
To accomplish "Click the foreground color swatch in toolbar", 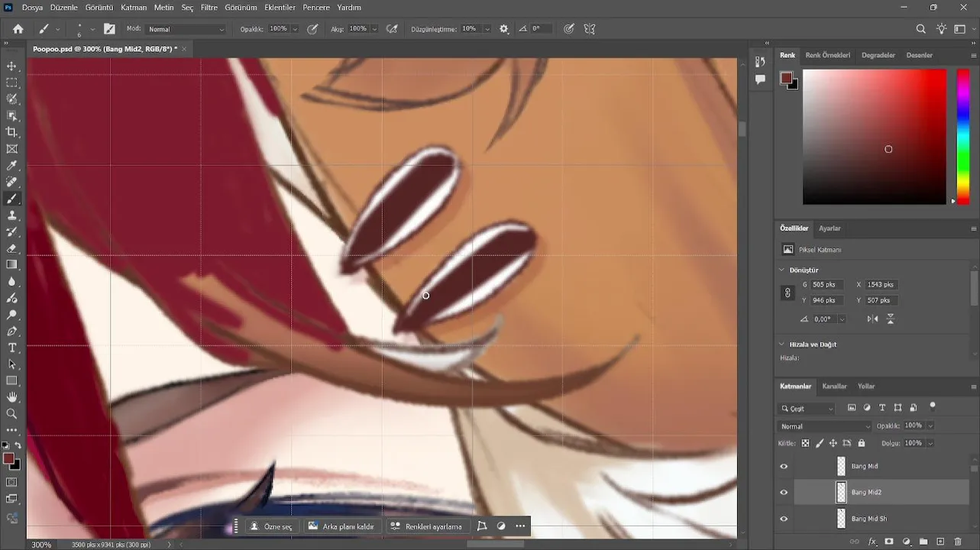I will [8, 458].
